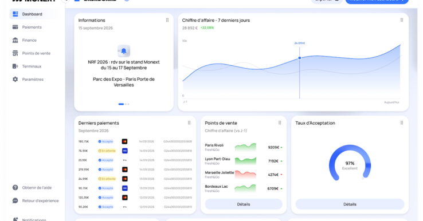
Task: Click the Points de vente card handle
Action: [x=280, y=123]
